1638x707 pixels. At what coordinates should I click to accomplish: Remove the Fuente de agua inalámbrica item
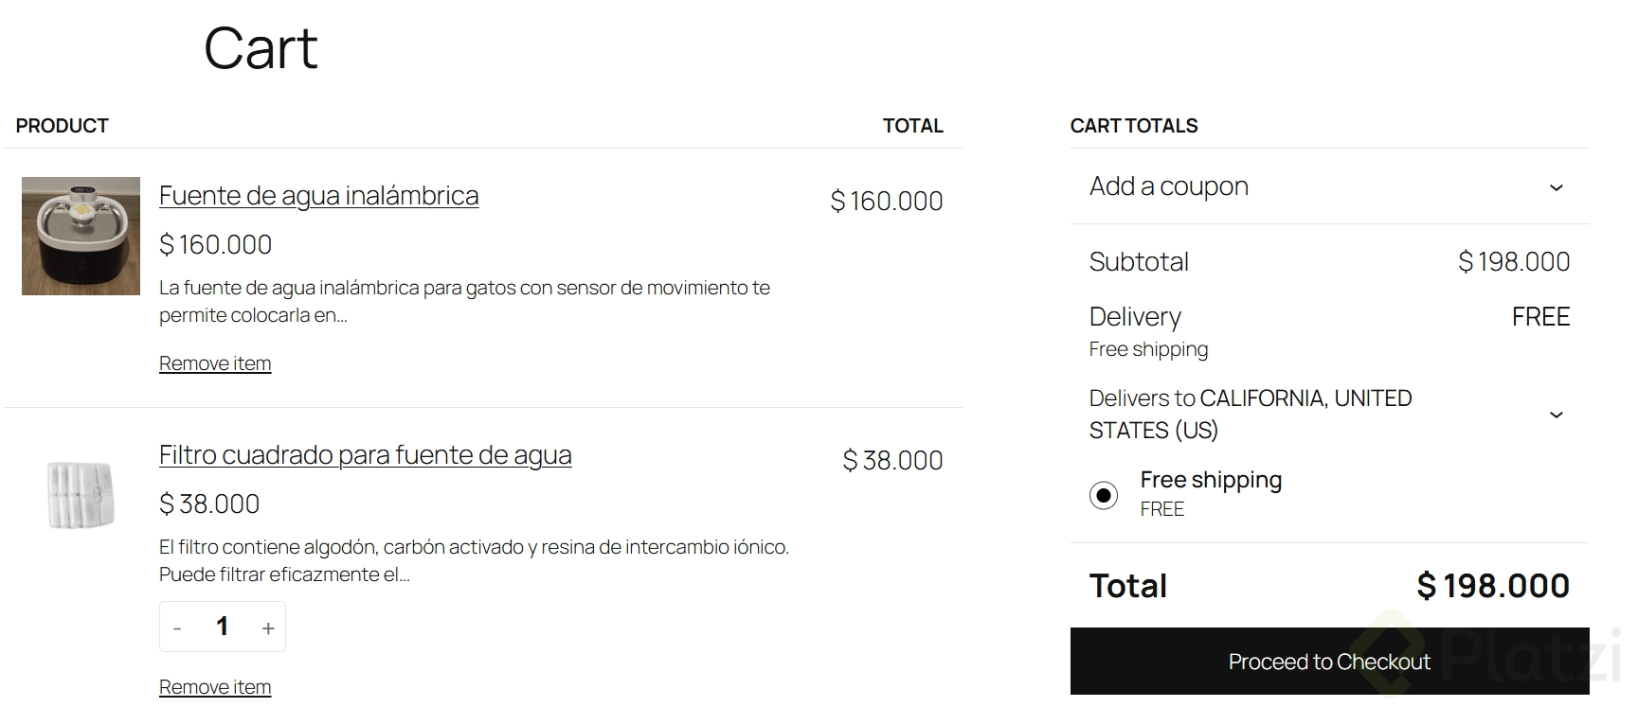[x=215, y=363]
